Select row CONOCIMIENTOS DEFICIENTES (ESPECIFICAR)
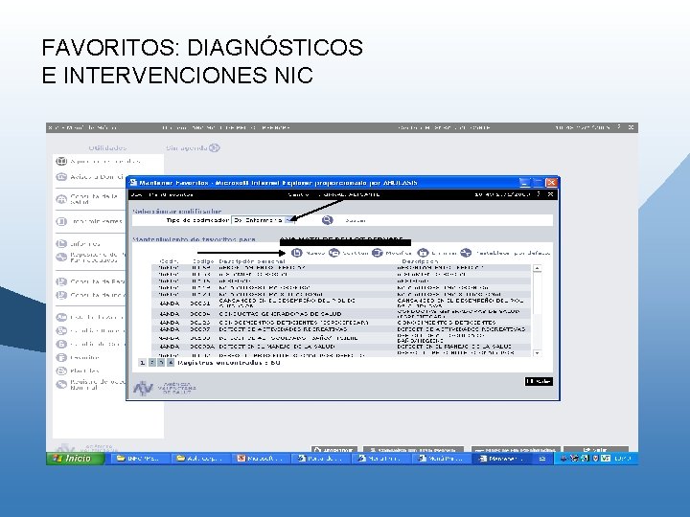Image resolution: width=690 pixels, height=517 pixels. [341, 323]
